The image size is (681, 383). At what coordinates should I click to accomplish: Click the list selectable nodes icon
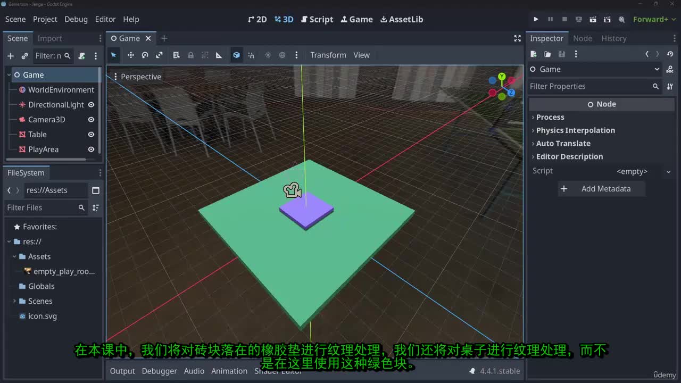(176, 55)
